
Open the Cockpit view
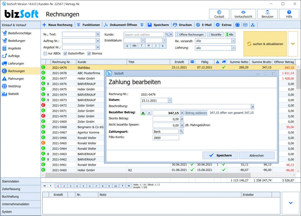(219, 14)
